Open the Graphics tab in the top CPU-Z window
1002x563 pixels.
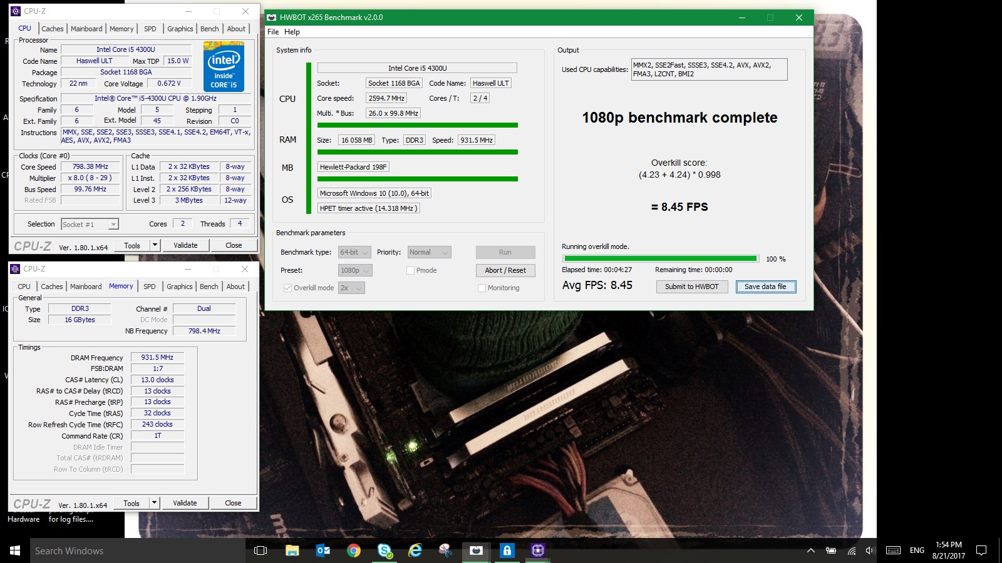click(x=180, y=29)
